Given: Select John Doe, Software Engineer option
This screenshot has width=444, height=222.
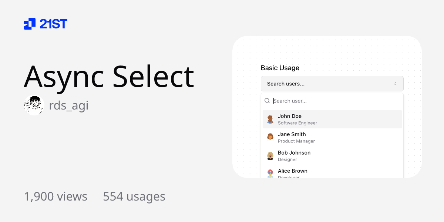Looking at the screenshot, I should [332, 119].
